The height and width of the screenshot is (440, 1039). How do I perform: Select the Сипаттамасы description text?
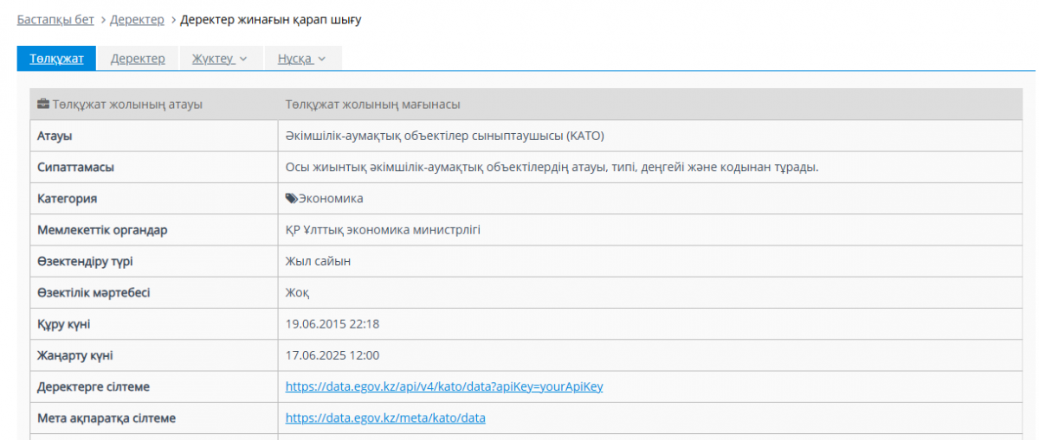tap(552, 167)
